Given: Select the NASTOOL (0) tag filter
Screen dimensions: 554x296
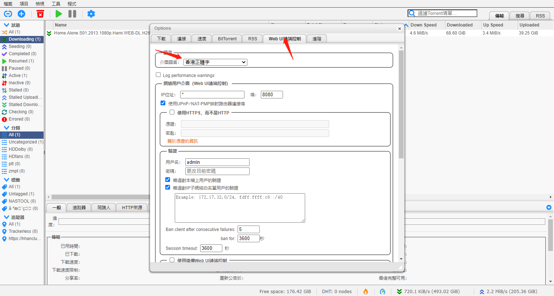Looking at the screenshot, I should click(x=22, y=201).
